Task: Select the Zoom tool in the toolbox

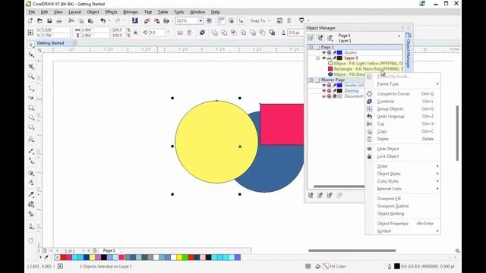Action: tap(31, 77)
